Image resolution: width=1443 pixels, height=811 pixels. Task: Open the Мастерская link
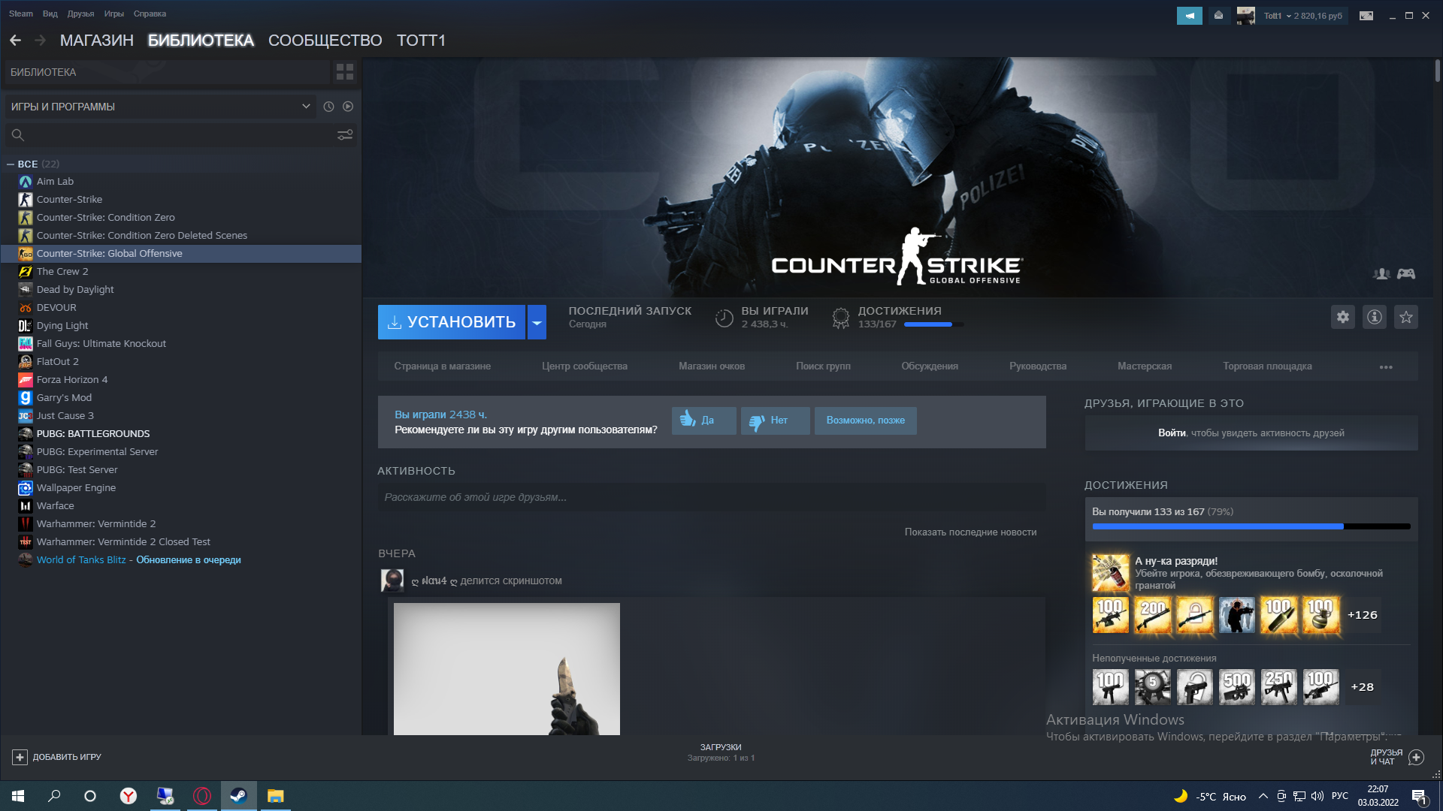1145,366
